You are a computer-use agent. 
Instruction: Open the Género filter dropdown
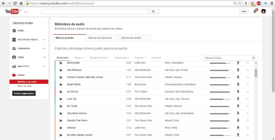pos(79,58)
